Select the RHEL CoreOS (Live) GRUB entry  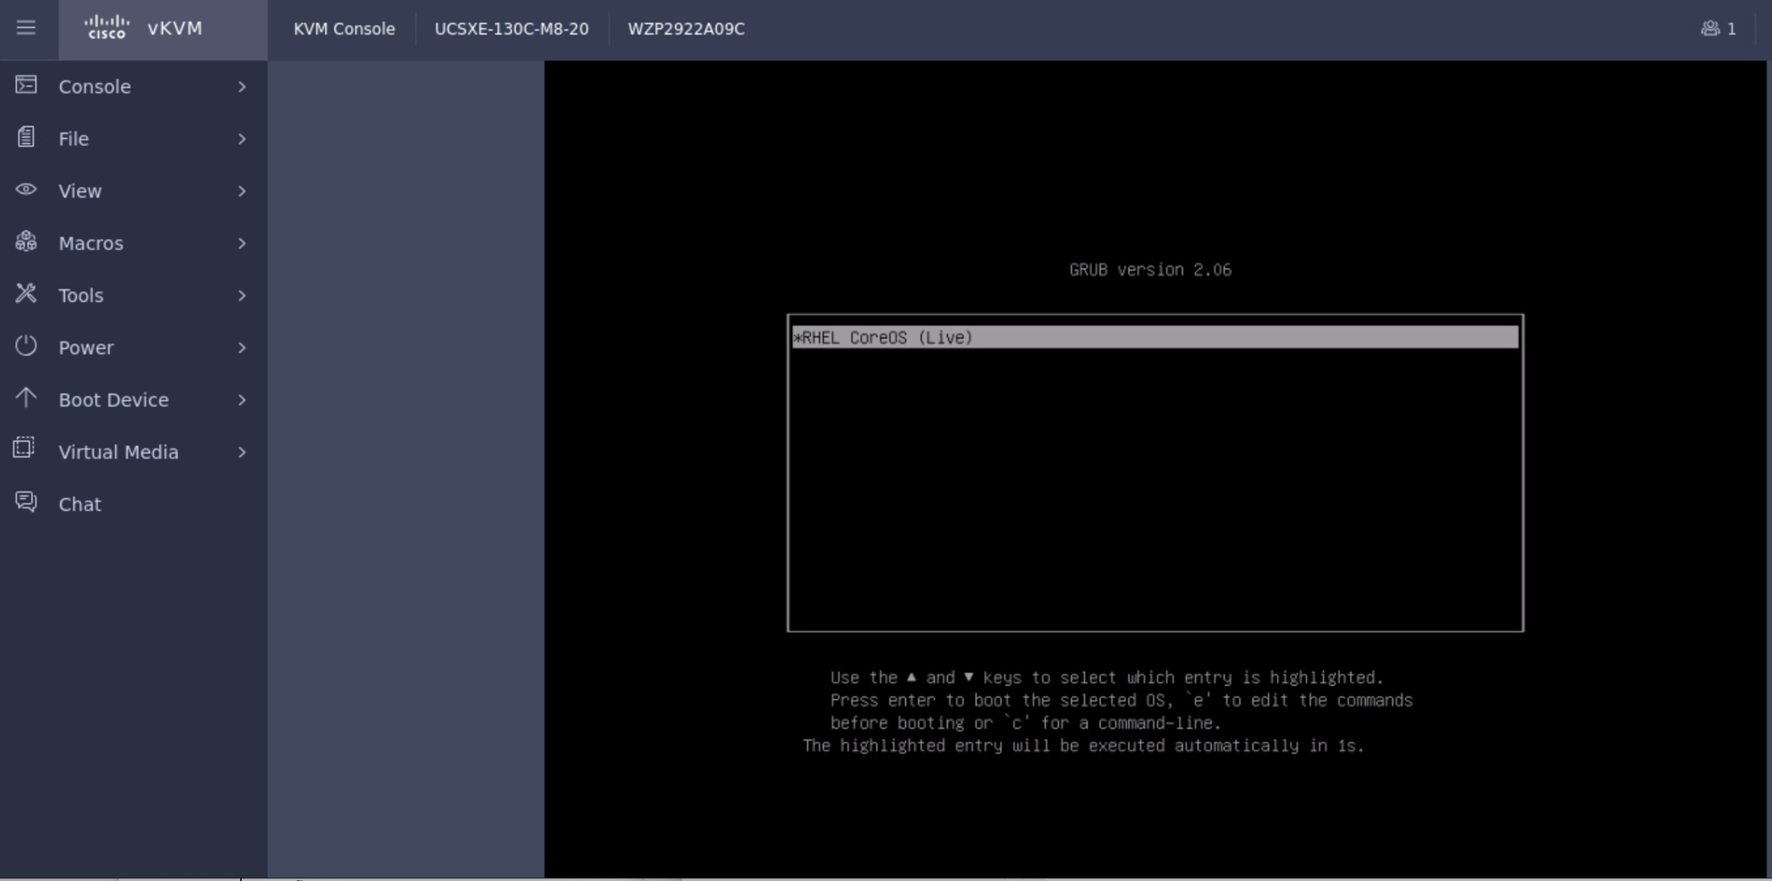pos(1155,337)
